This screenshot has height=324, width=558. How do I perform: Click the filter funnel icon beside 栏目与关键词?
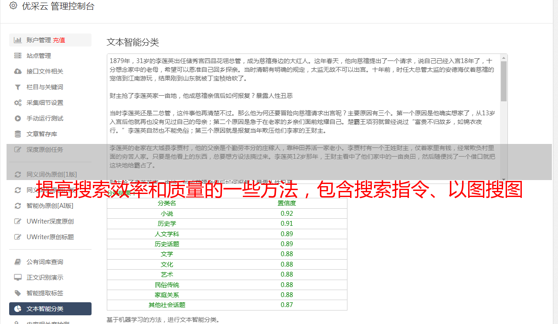[18, 87]
